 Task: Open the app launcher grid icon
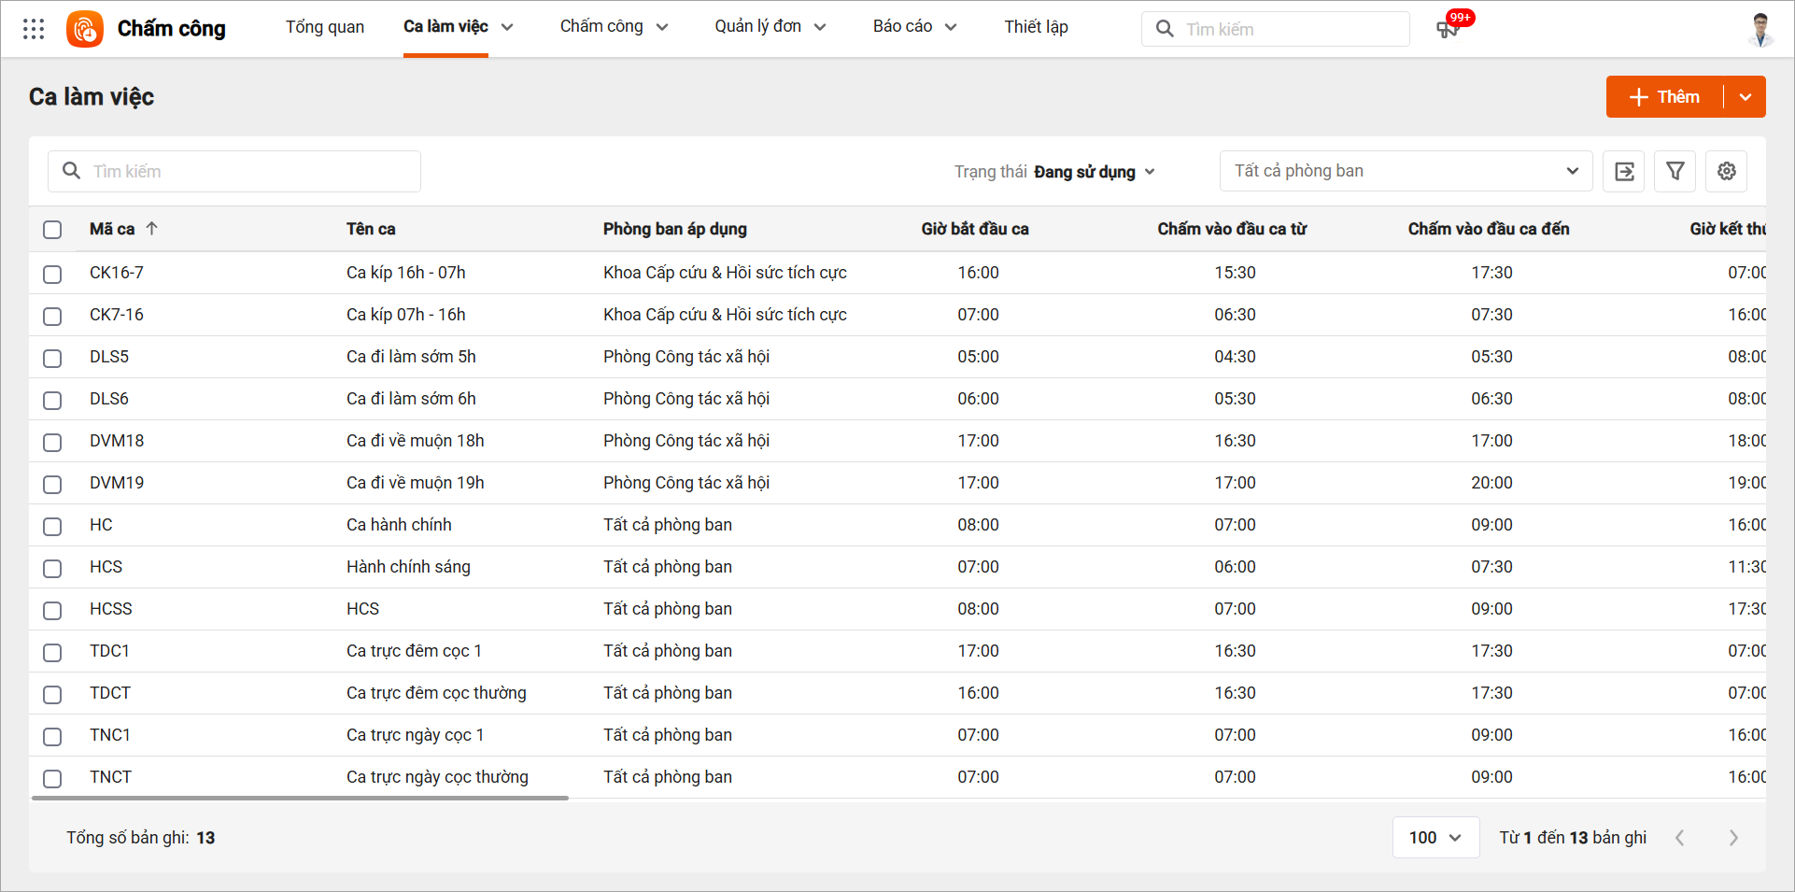point(34,29)
